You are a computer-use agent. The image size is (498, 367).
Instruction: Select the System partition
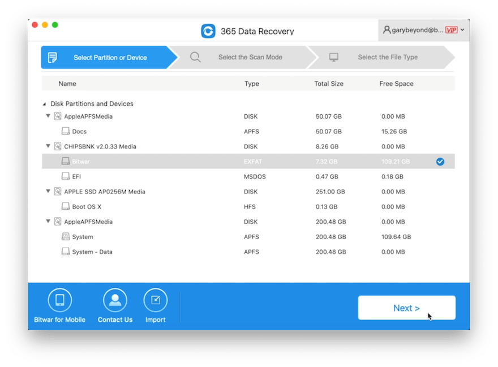click(x=248, y=236)
